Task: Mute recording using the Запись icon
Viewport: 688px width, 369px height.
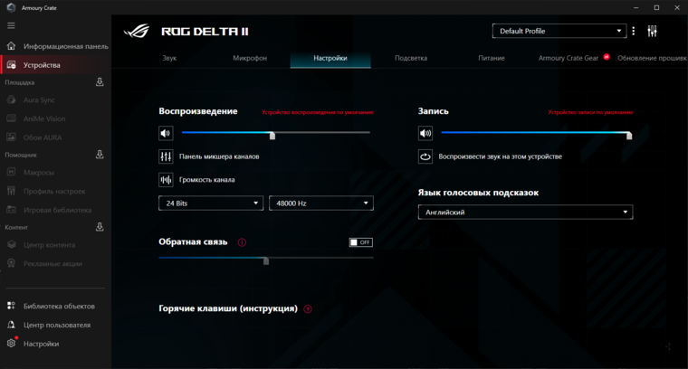Action: pos(425,133)
